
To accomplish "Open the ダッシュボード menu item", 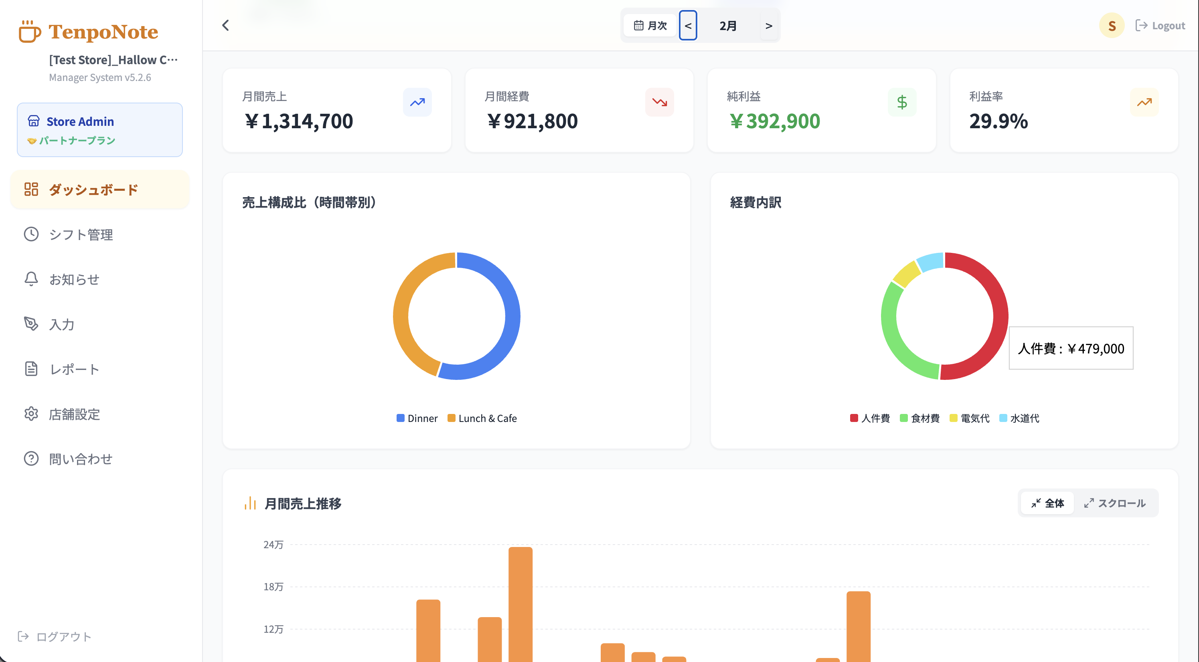I will tap(99, 189).
